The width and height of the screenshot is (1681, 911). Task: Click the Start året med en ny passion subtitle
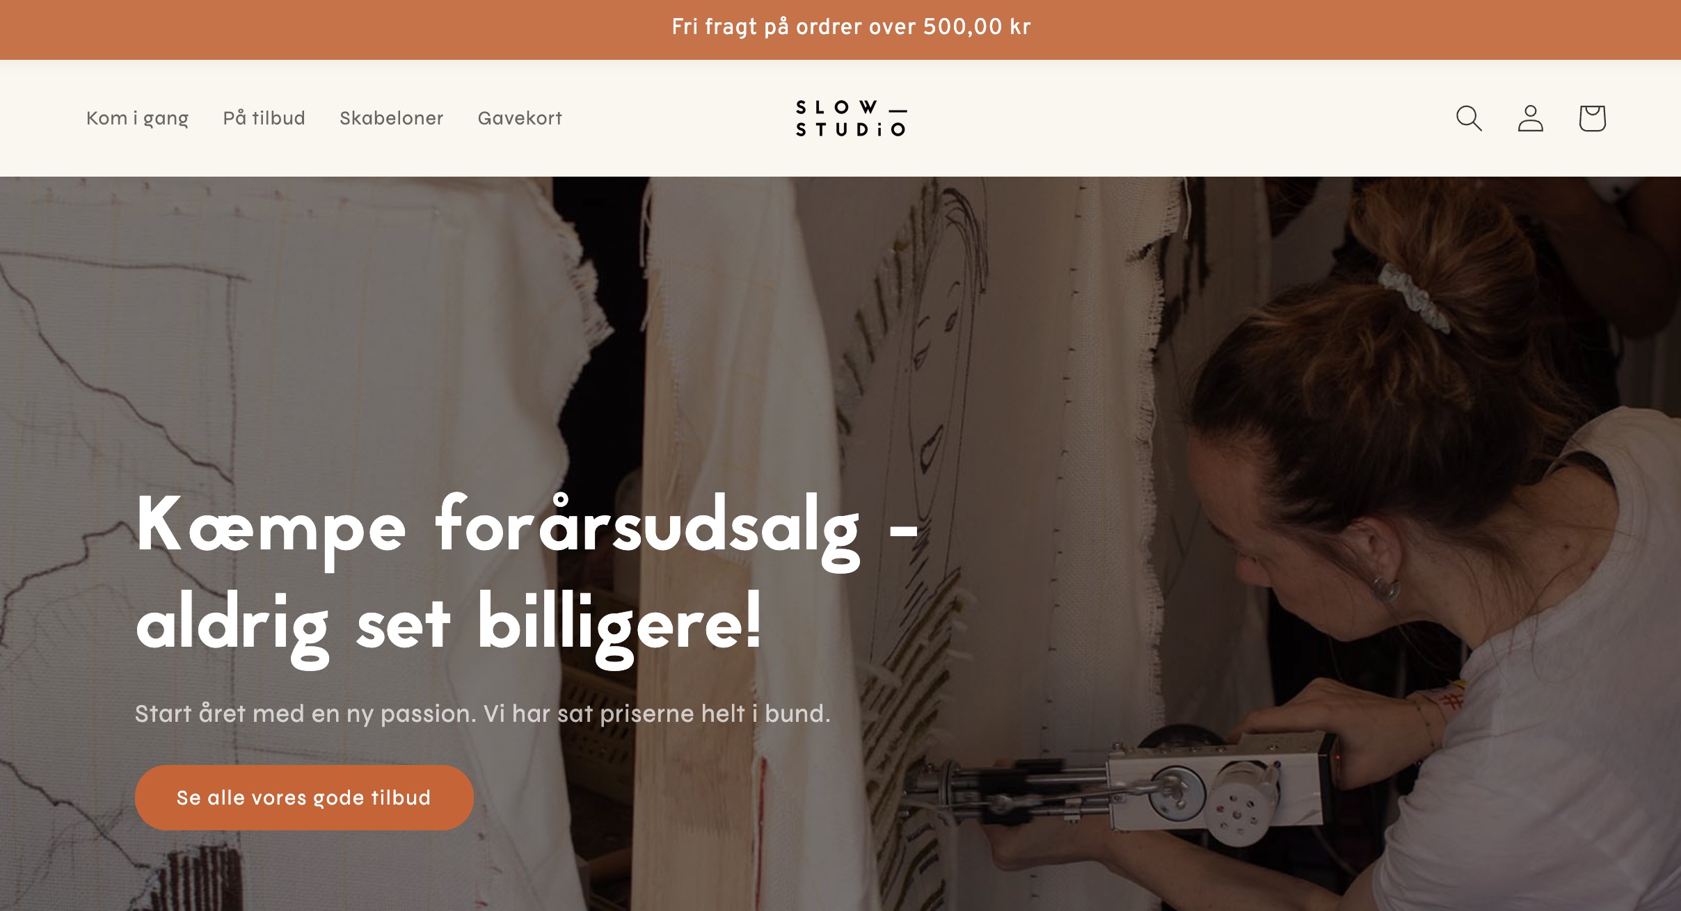click(482, 714)
